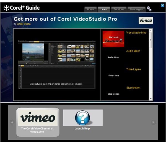This screenshot has width=166, height=144.
Task: Click the Launch Help question mark icon
Action: (83, 118)
